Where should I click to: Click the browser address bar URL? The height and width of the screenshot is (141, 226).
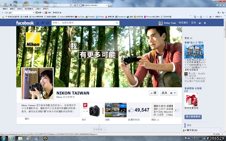point(40,5)
